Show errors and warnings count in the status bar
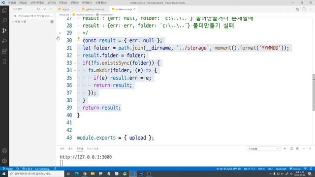Viewport: 315px width, 177px height. 27,169
